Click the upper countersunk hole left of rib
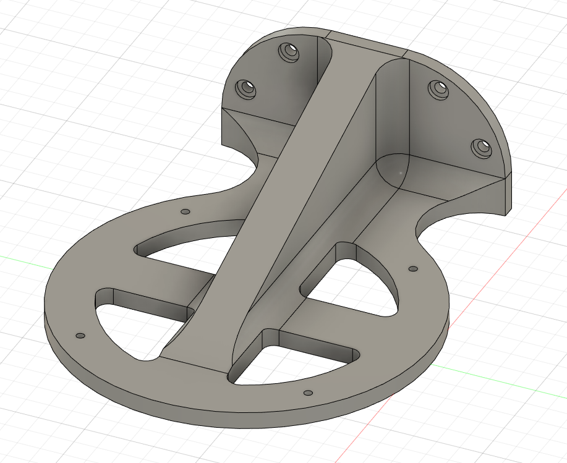This screenshot has height=463, width=567. (x=289, y=52)
